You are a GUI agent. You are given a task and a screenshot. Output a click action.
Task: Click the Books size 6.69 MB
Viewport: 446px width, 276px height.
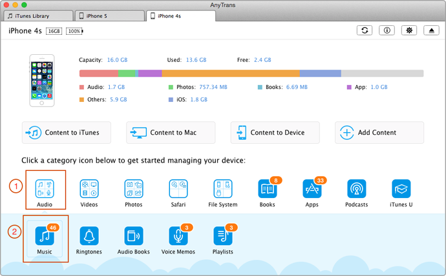click(x=297, y=87)
